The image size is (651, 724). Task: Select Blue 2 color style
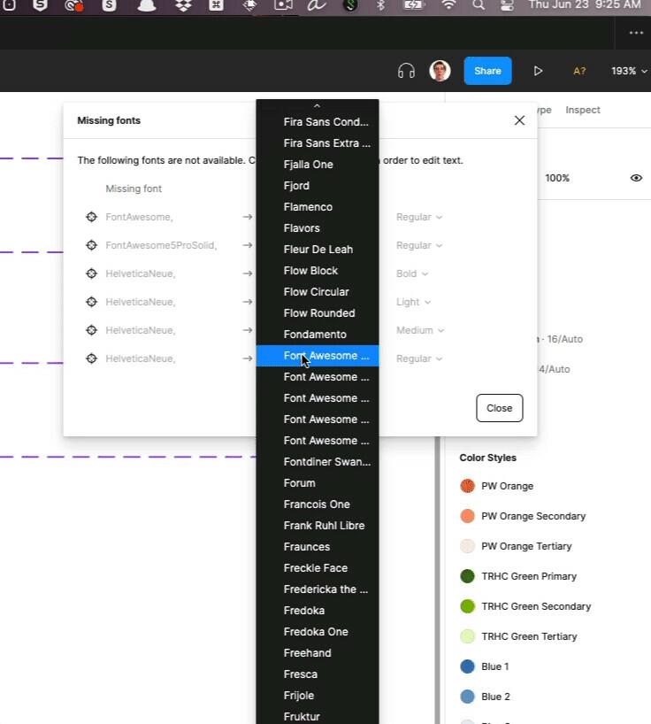pyautogui.click(x=486, y=697)
